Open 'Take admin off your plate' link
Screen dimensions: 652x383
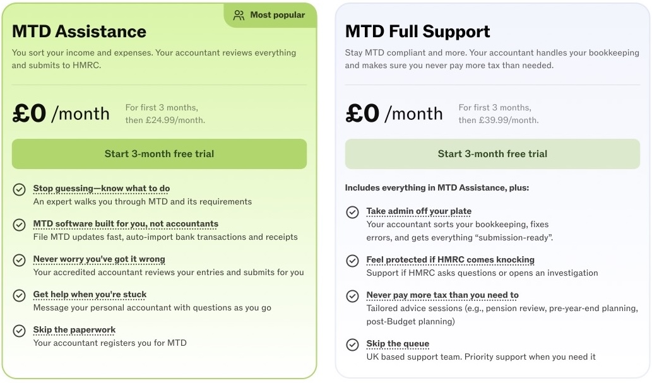[419, 211]
